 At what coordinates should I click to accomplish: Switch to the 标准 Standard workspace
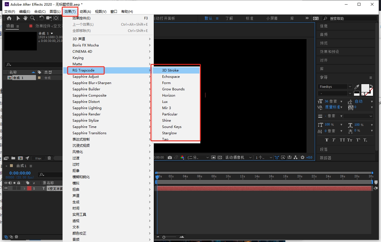(249, 18)
